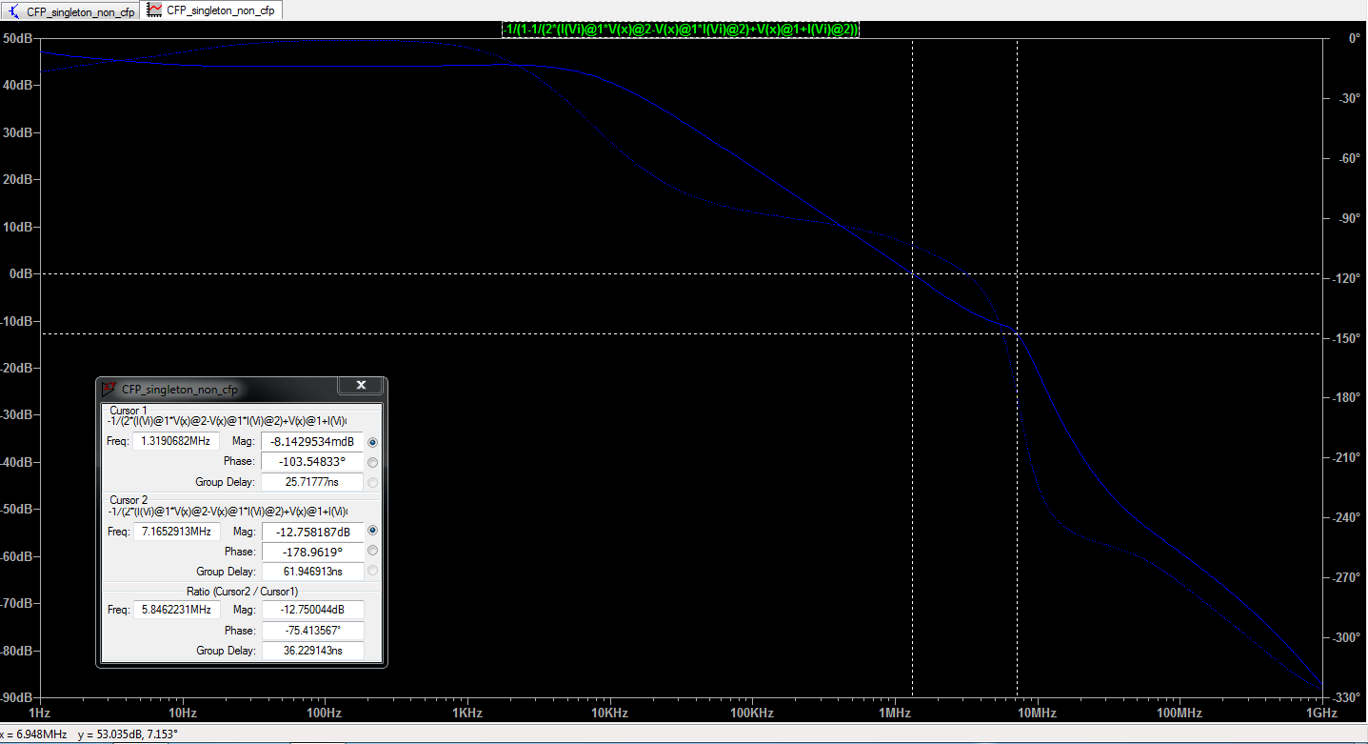Click the 20dB label on left axis

tap(19, 179)
